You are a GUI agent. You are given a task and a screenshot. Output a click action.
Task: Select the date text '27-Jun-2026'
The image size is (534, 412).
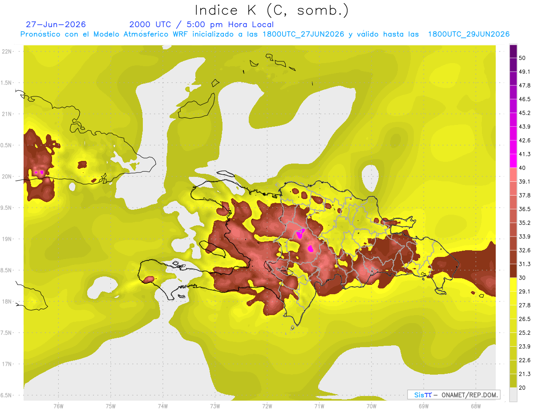[x=56, y=24]
